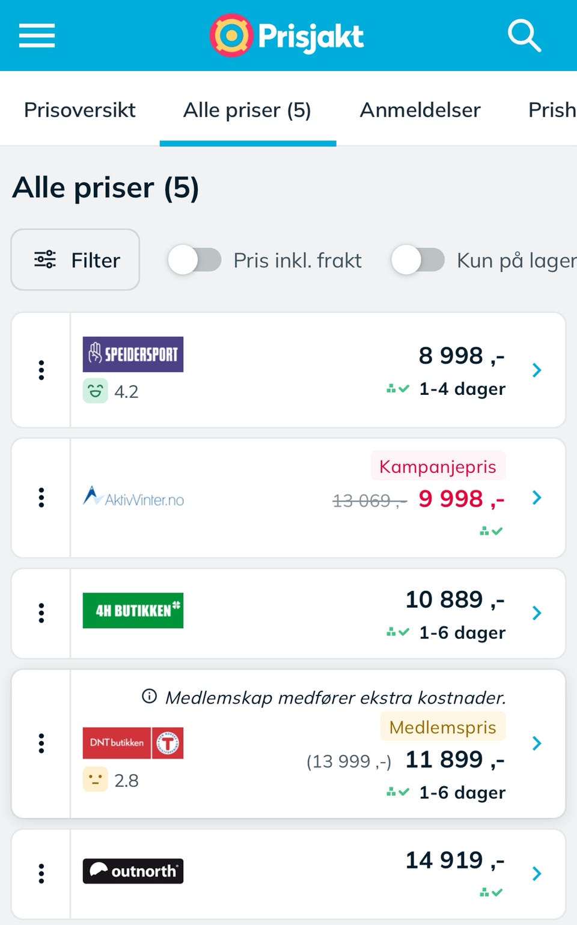Click the Speidersport 4.2 rating badge

point(111,391)
